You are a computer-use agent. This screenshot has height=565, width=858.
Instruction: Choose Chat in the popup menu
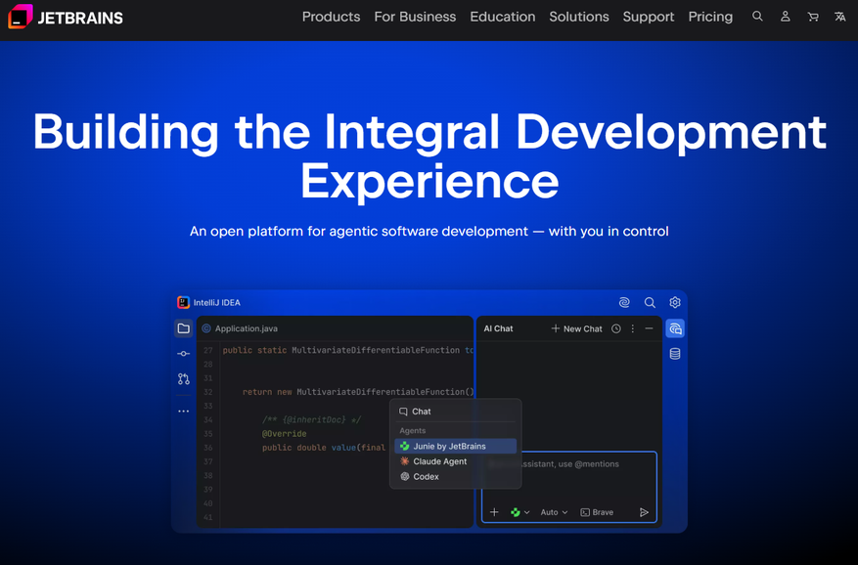[x=455, y=412]
